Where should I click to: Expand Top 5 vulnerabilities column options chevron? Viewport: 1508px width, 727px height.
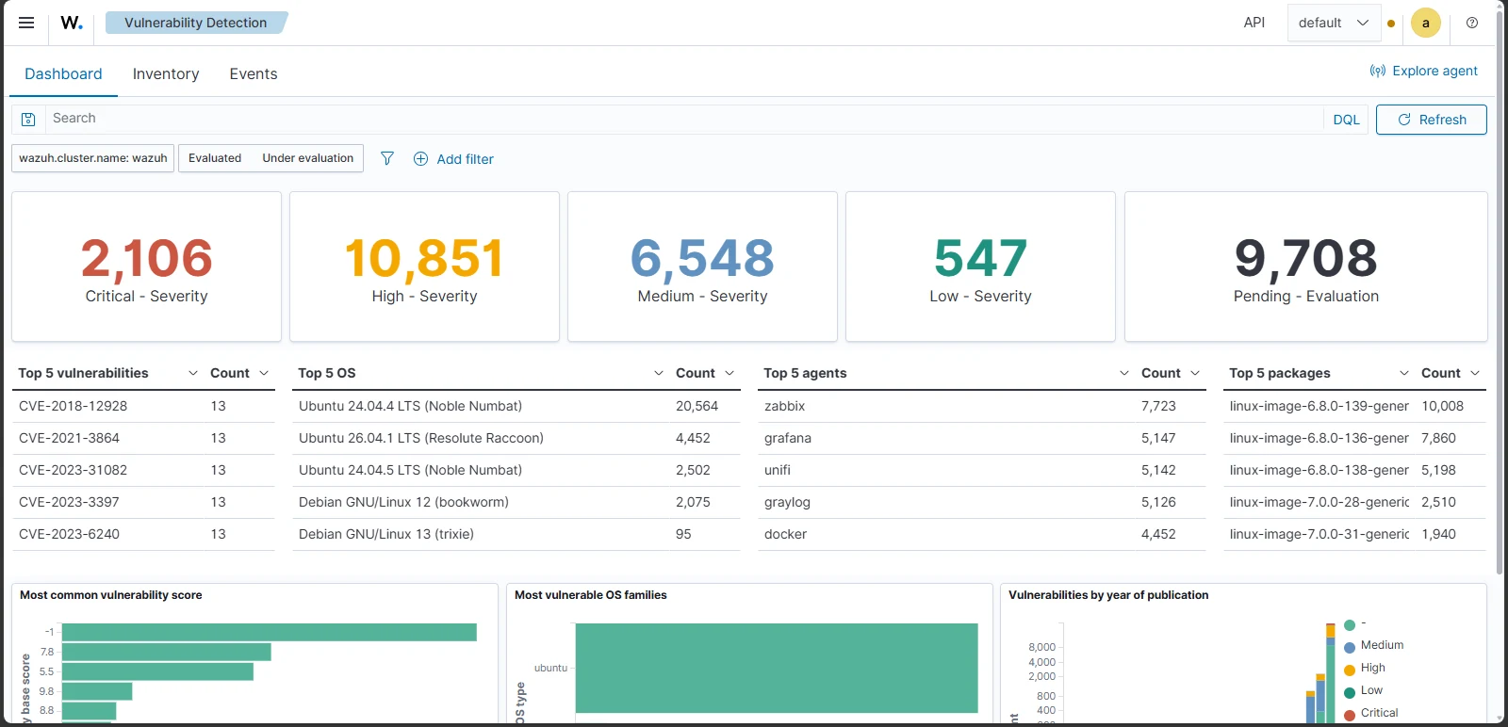point(193,373)
